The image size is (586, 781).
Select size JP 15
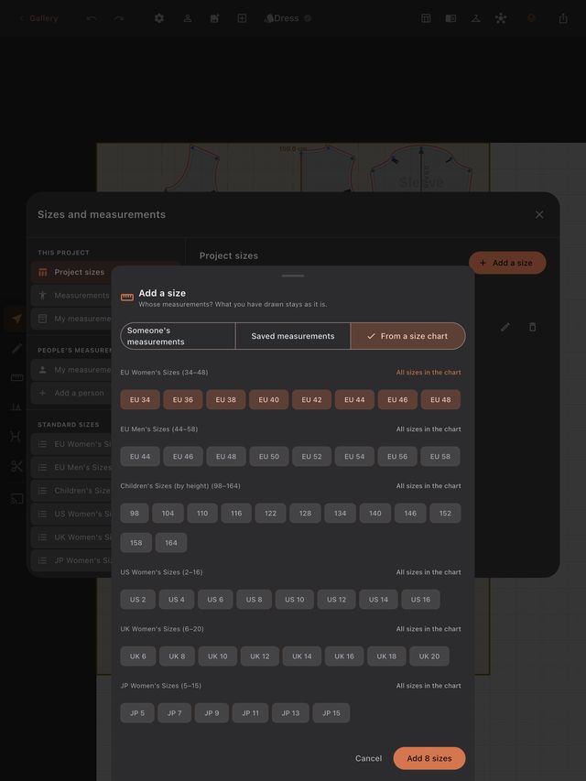[331, 712]
